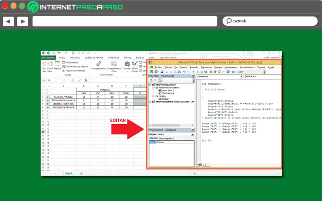
Task: Click the green Run Sub play icon
Action: point(193,72)
